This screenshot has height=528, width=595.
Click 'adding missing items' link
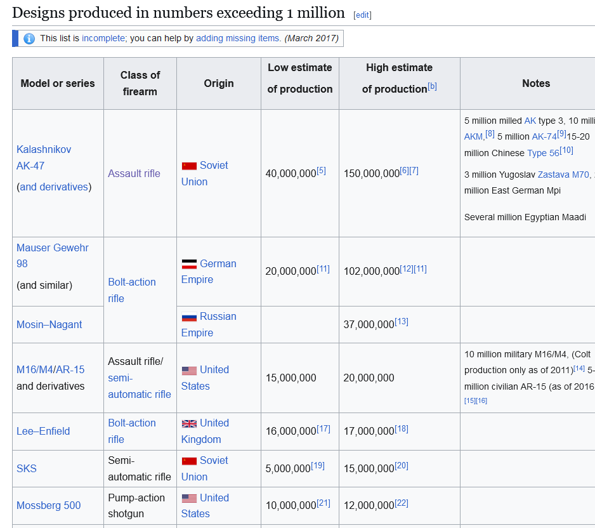(x=238, y=38)
